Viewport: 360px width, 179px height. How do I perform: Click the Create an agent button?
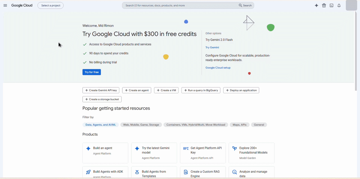pyautogui.click(x=137, y=90)
